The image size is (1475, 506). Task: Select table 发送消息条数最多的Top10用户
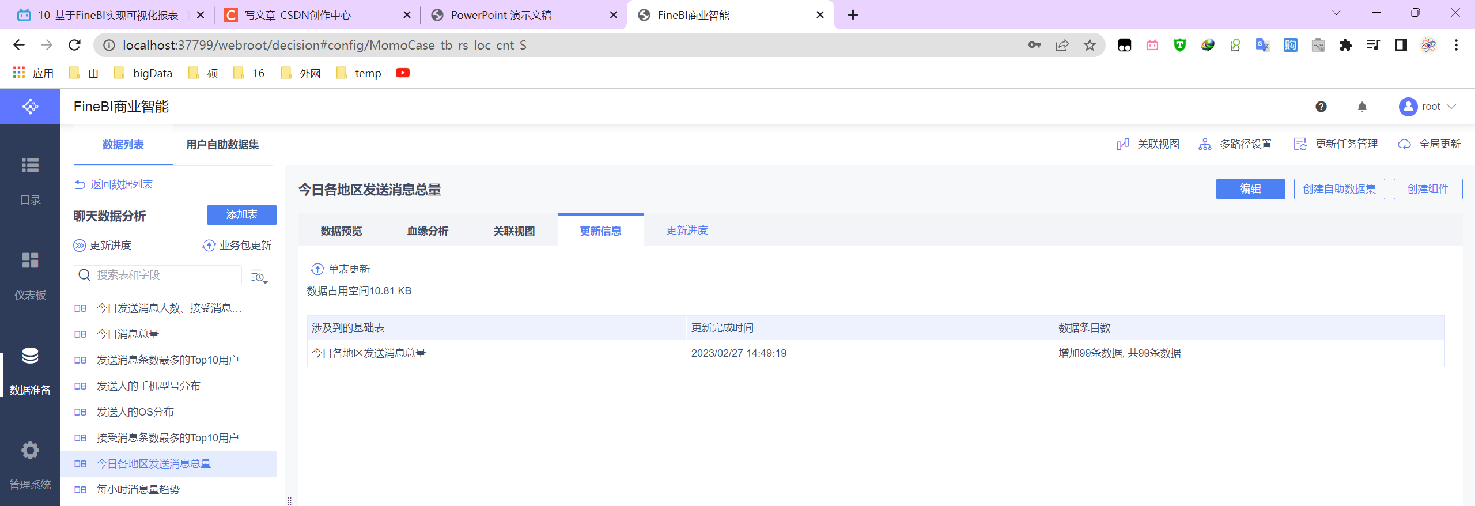168,360
